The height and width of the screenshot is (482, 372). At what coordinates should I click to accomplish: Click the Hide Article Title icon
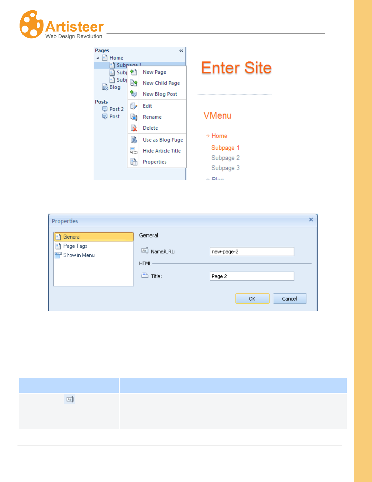[x=134, y=151]
